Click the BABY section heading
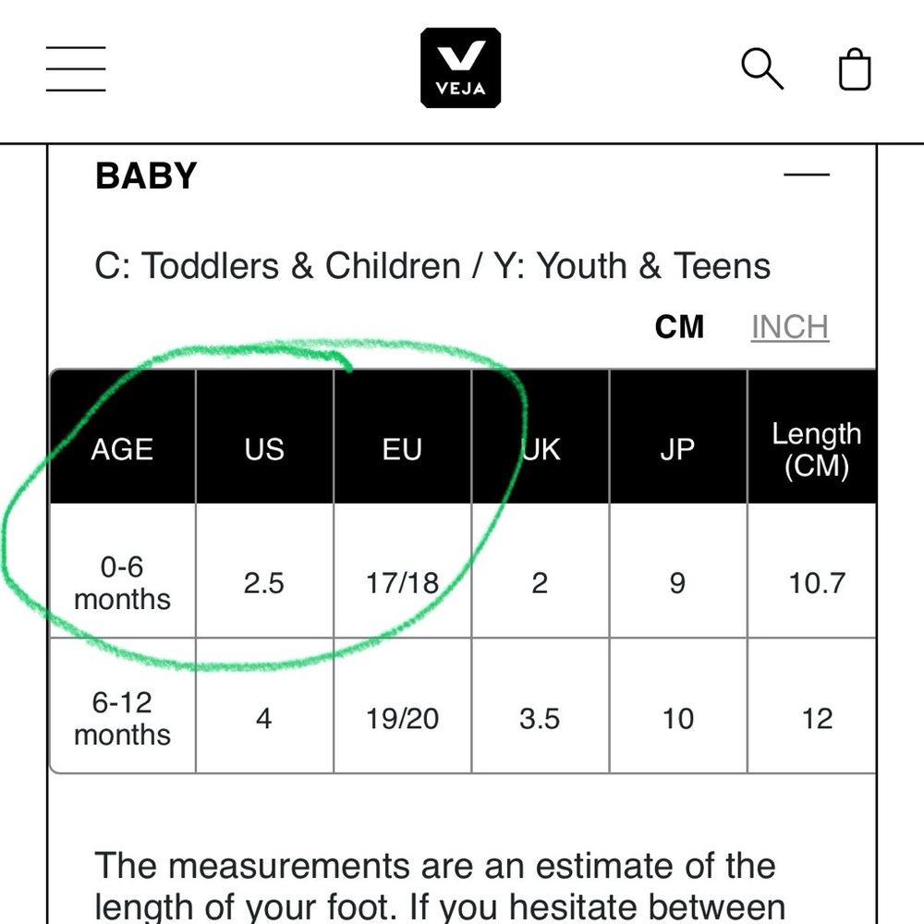 click(x=146, y=176)
